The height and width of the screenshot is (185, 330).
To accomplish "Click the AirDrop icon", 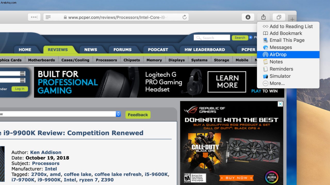I will pos(266,54).
